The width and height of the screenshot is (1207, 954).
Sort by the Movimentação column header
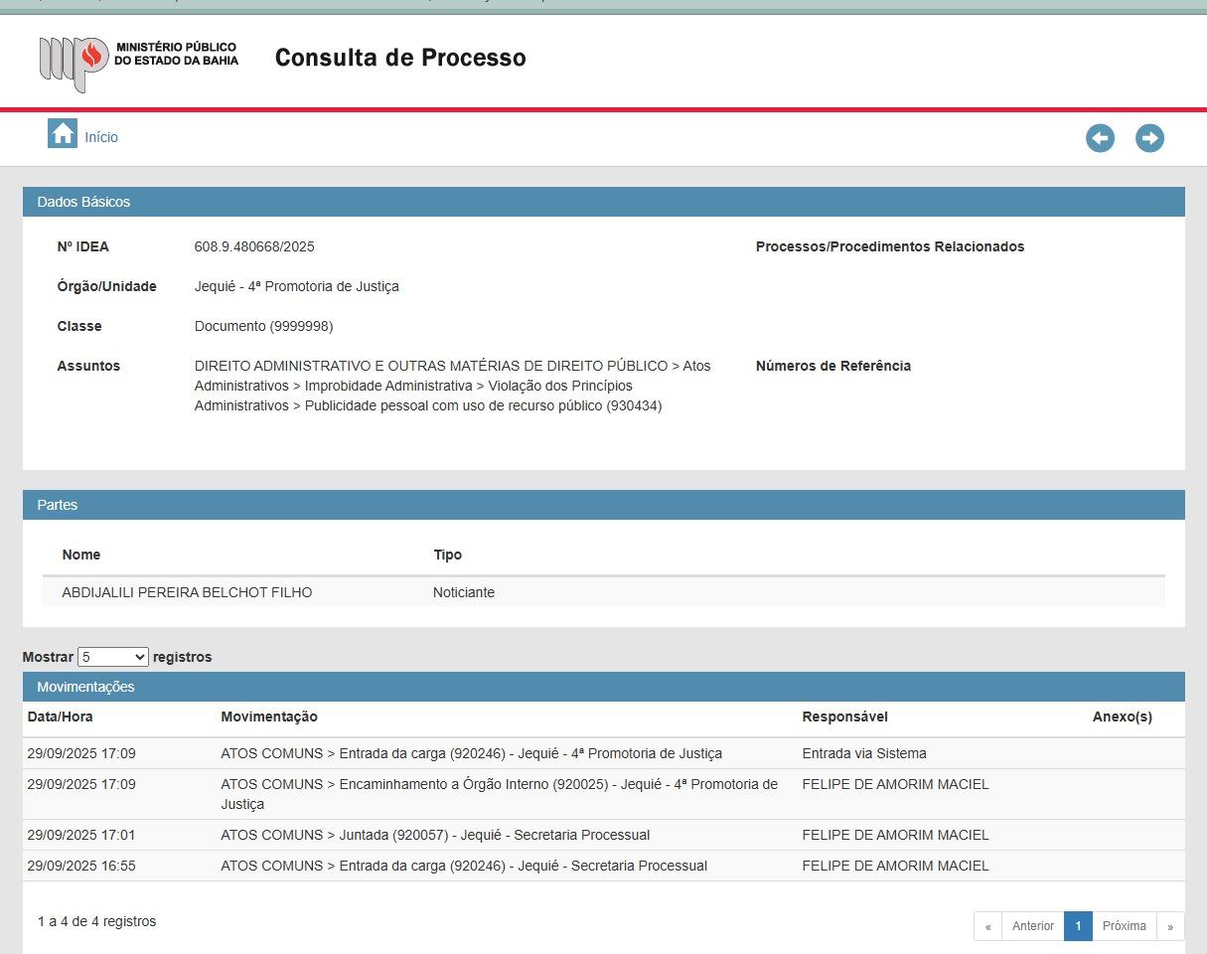269,716
